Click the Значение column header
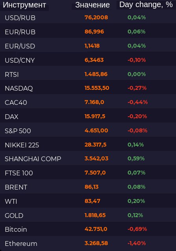Image resolution: width=176 pixels, height=251 pixels. pos(92,5)
